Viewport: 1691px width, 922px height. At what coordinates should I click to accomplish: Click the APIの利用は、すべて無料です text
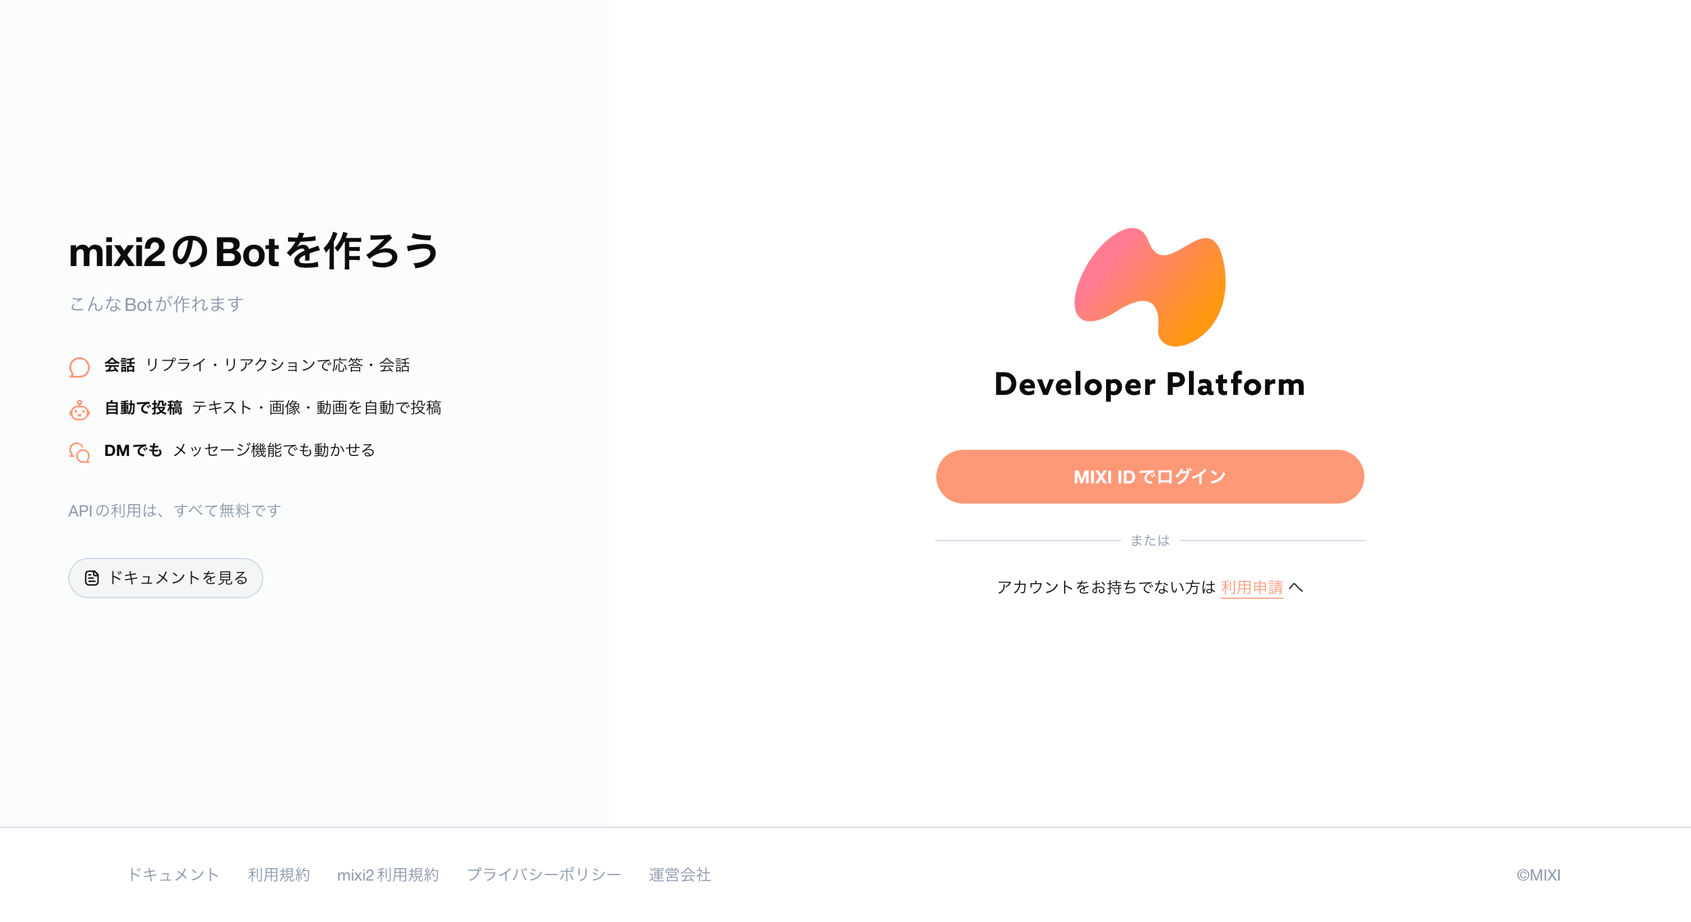click(x=175, y=510)
